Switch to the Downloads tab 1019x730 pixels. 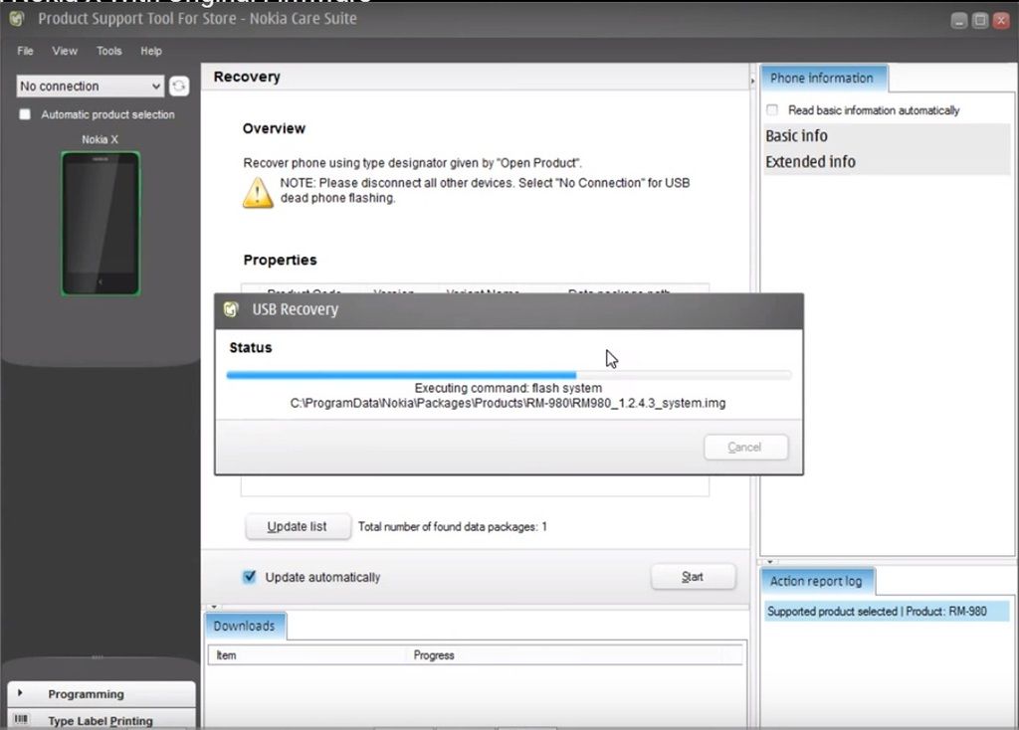tap(244, 626)
